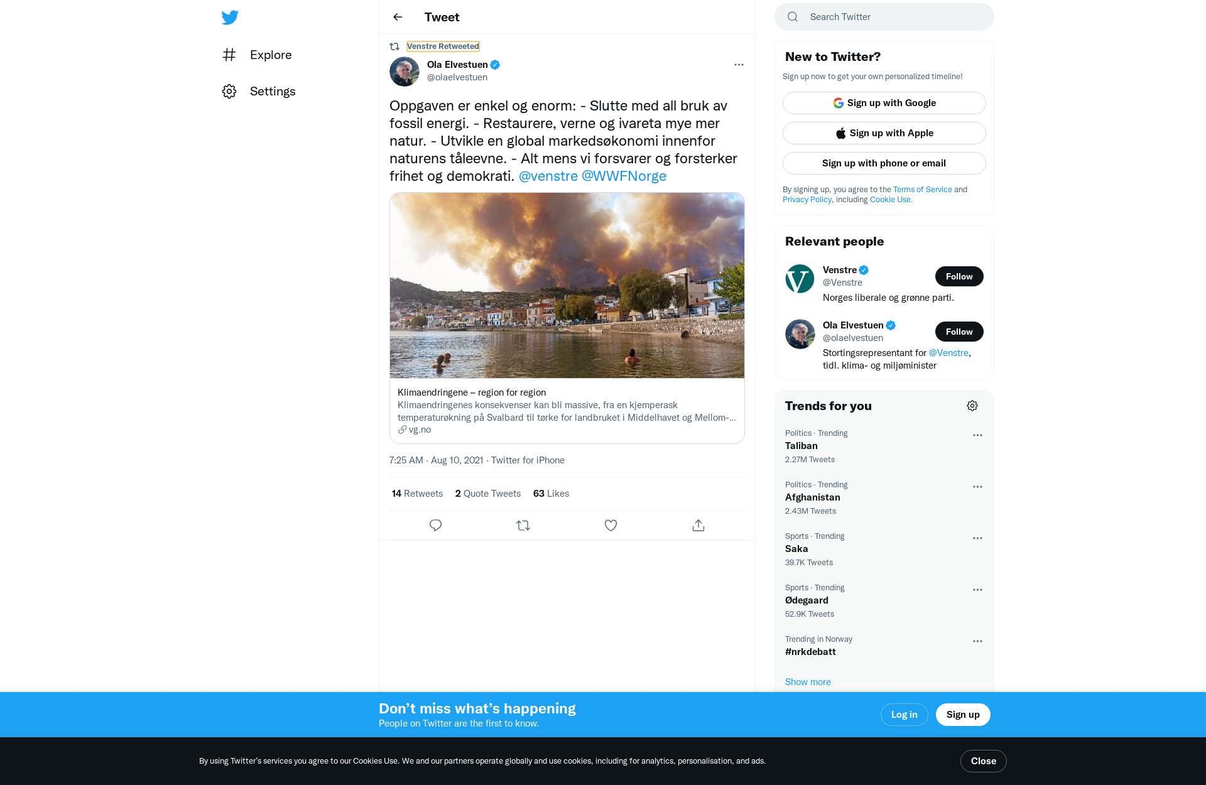Open the Terms of Service link
Image resolution: width=1206 pixels, height=785 pixels.
coord(922,190)
